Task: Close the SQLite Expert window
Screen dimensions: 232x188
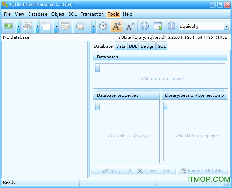Action: click(227, 5)
